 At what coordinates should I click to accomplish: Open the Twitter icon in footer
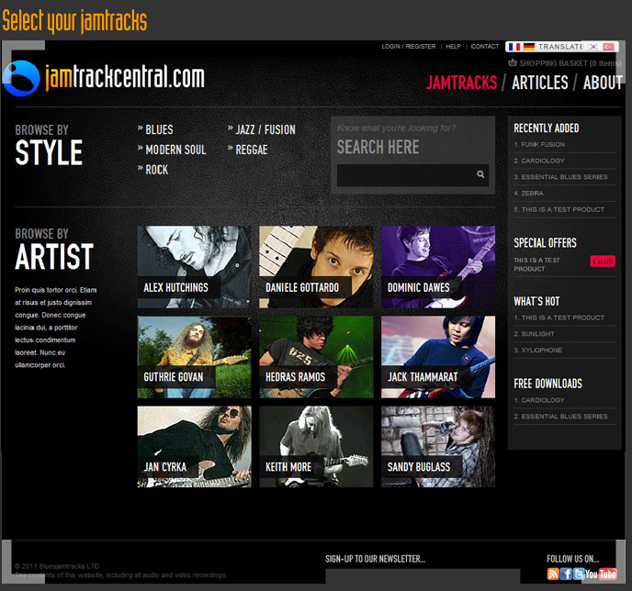[579, 574]
